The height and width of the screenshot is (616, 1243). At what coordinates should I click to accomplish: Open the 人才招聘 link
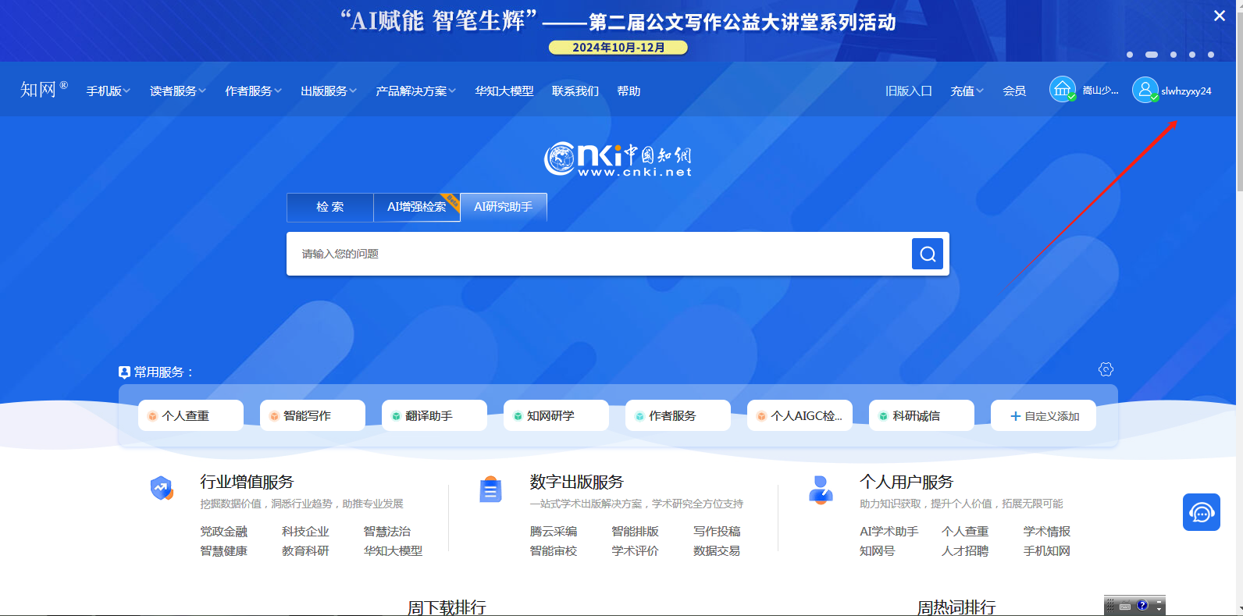point(965,551)
